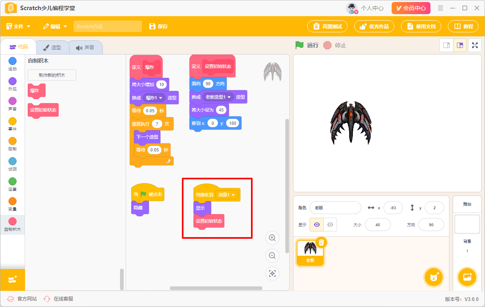The image size is (485, 307).
Task: Open the user avatar icon
Action: click(352, 8)
